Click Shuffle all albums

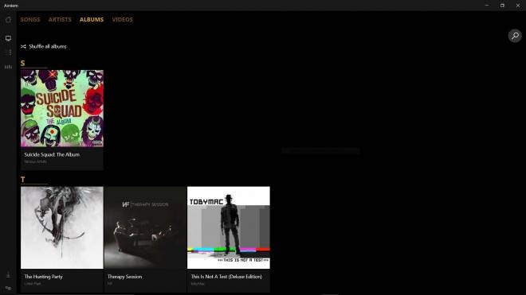(47, 47)
